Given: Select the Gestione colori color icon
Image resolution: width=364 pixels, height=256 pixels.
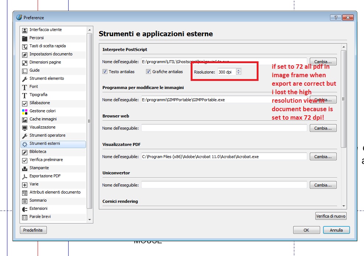Looking at the screenshot, I should pyautogui.click(x=25, y=111).
